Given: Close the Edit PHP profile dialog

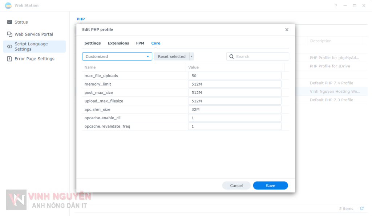Looking at the screenshot, I should pos(287,30).
